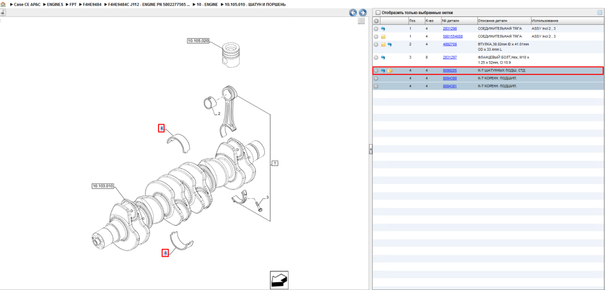605x290 pixels.
Task: Select 'ASSY Incl 2 , 3' in the 5801554008 row
Action: point(544,36)
